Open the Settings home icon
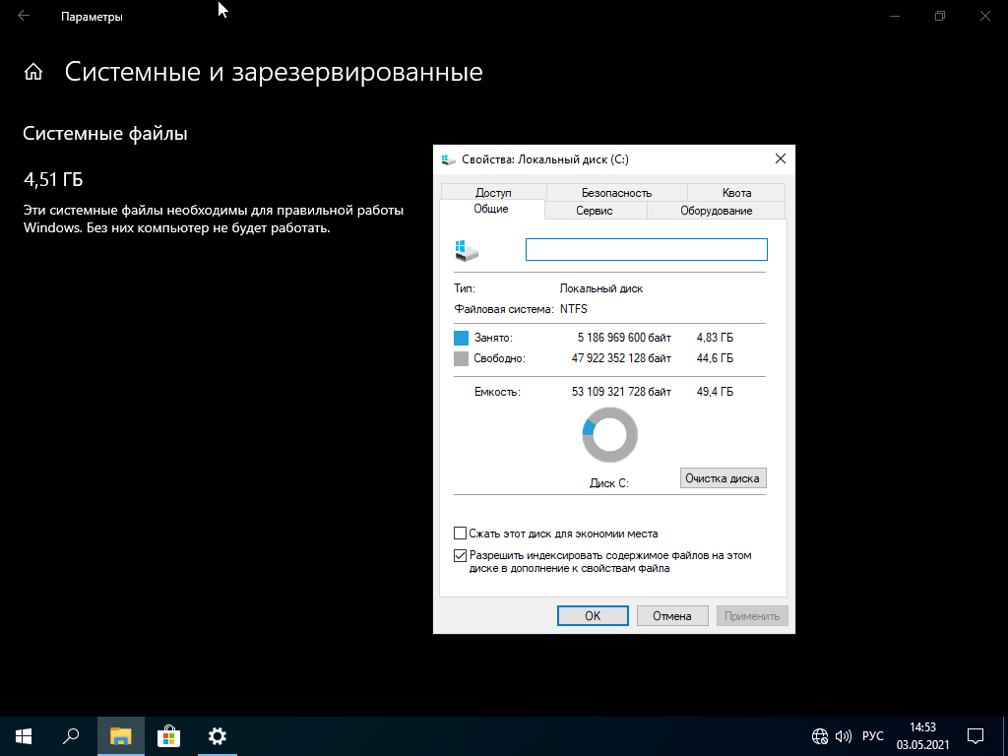This screenshot has width=1008, height=756. [32, 72]
